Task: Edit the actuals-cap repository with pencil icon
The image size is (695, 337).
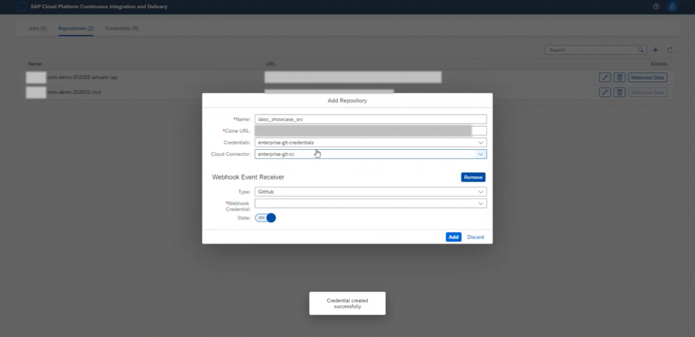Action: pos(605,77)
